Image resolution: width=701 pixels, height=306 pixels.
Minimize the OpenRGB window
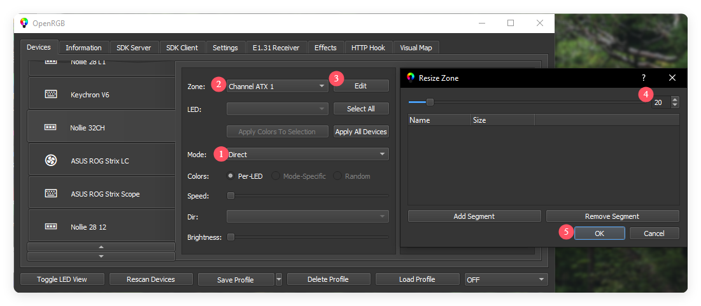482,24
